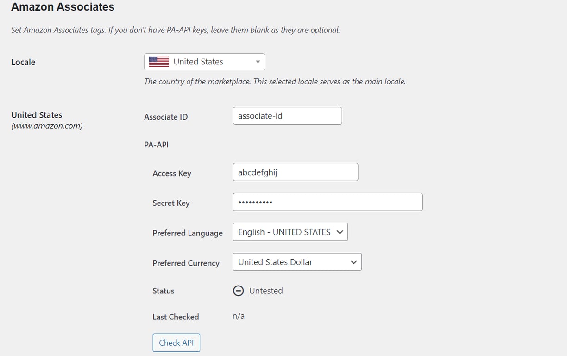Click the Untested status label

point(266,291)
